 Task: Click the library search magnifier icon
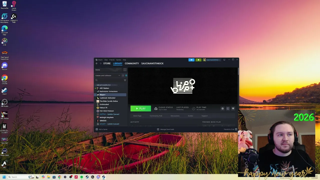click(x=96, y=80)
